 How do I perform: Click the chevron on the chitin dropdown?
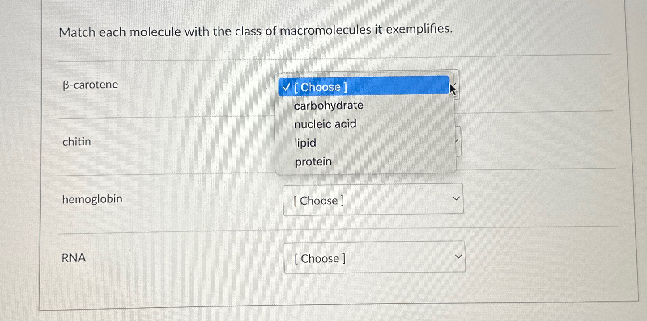[x=458, y=140]
